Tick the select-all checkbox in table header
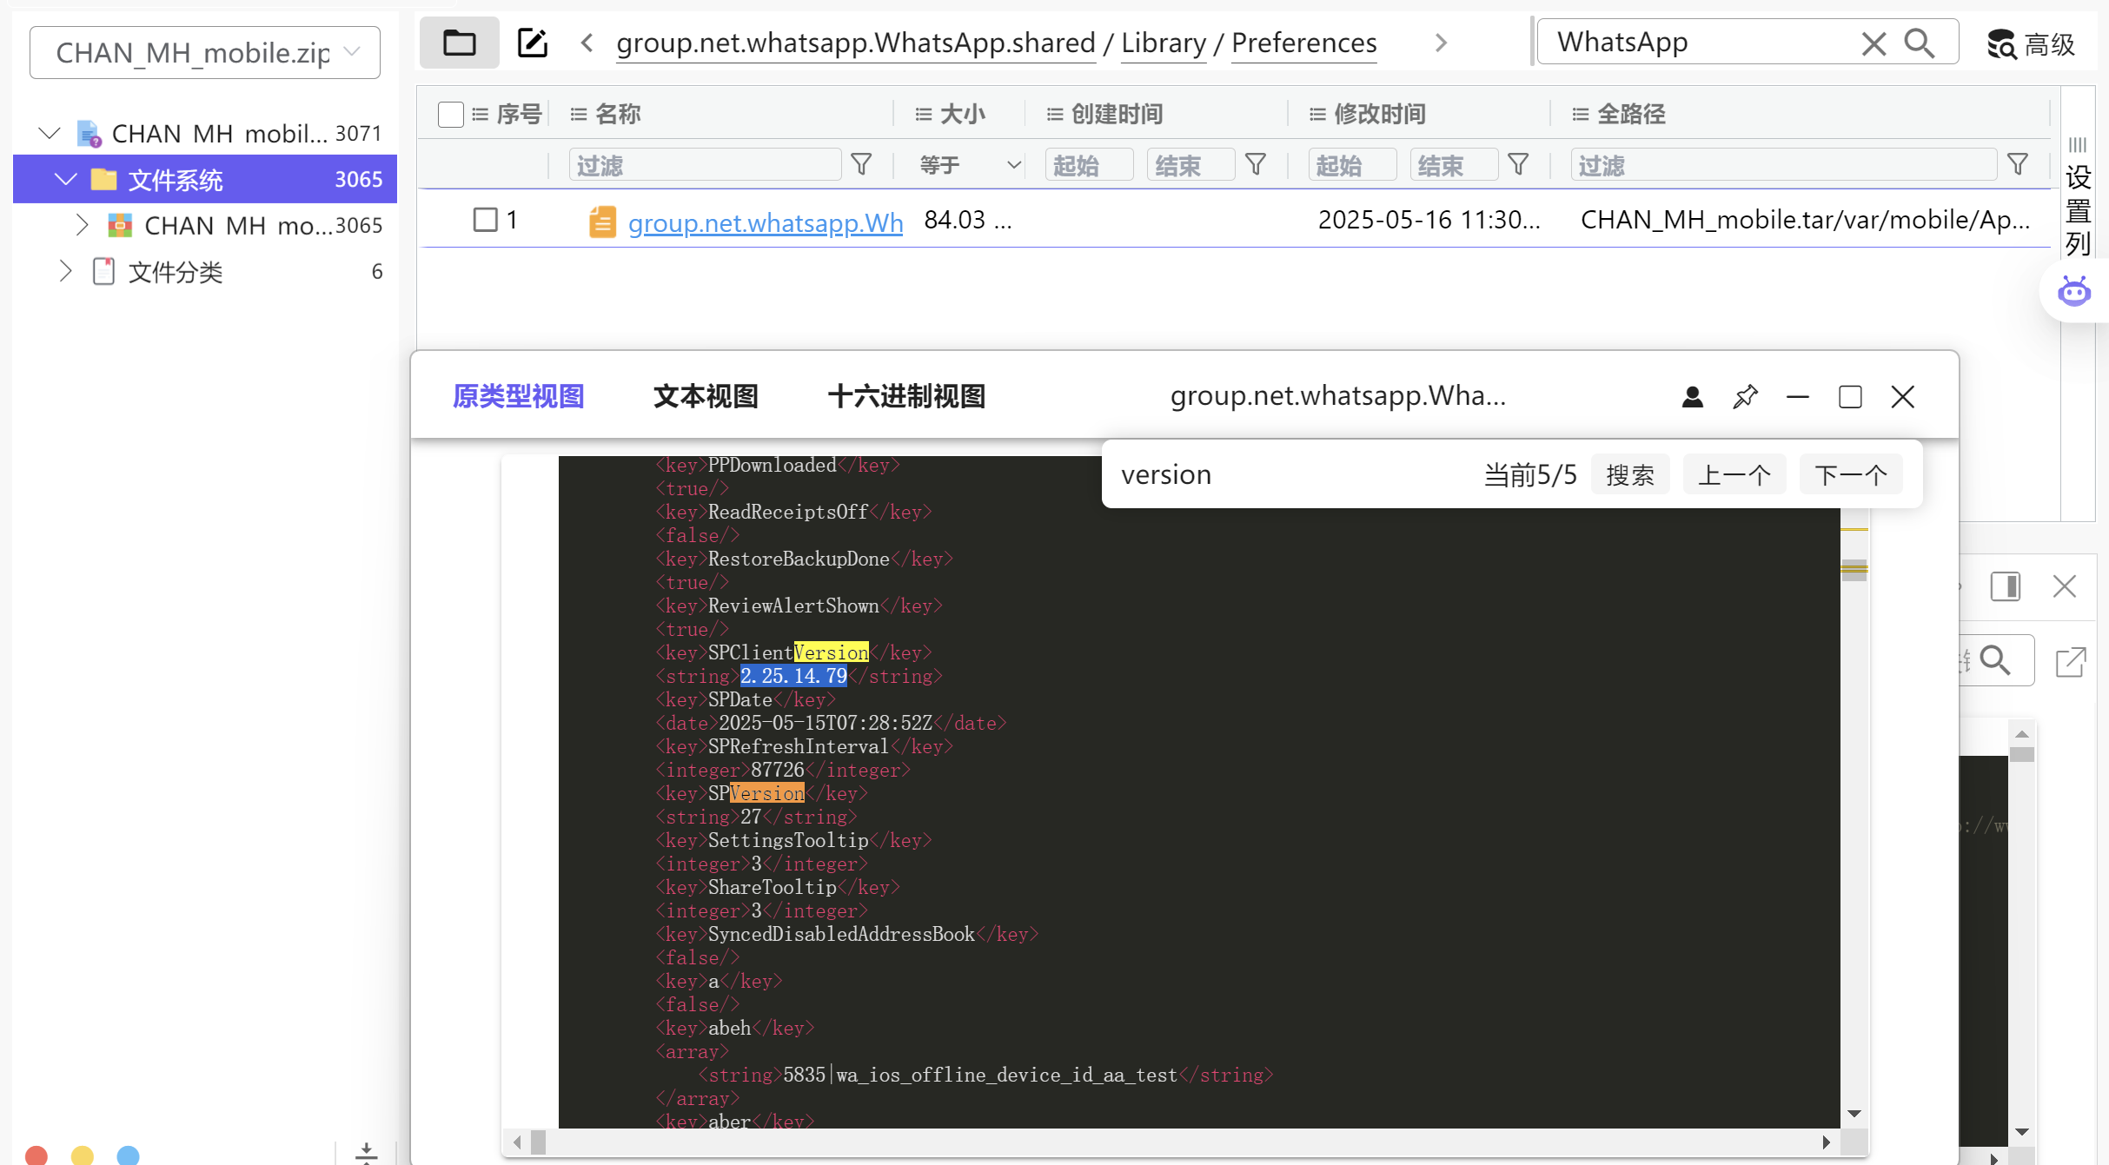The height and width of the screenshot is (1165, 2109). click(x=450, y=114)
